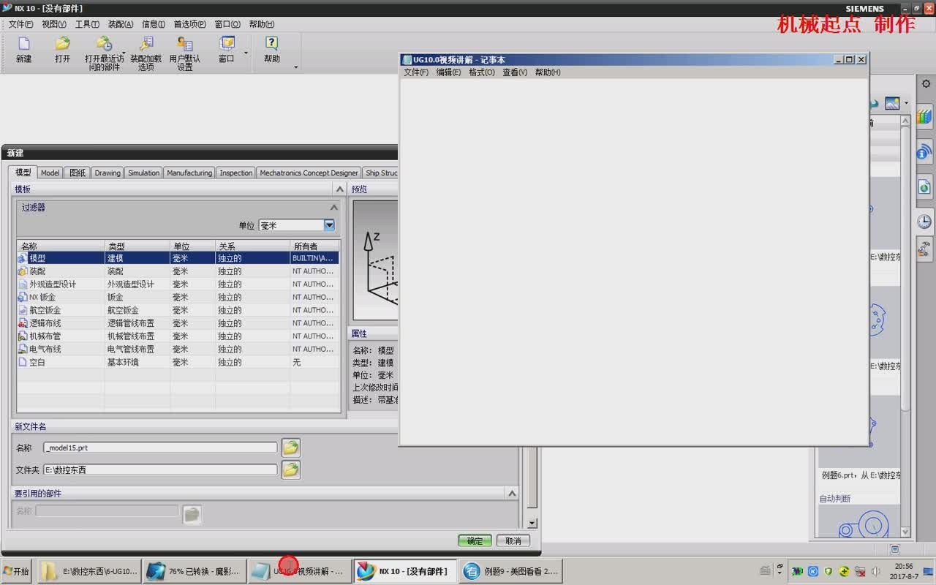
Task: Select the 空白 blank template row
Action: coord(178,362)
